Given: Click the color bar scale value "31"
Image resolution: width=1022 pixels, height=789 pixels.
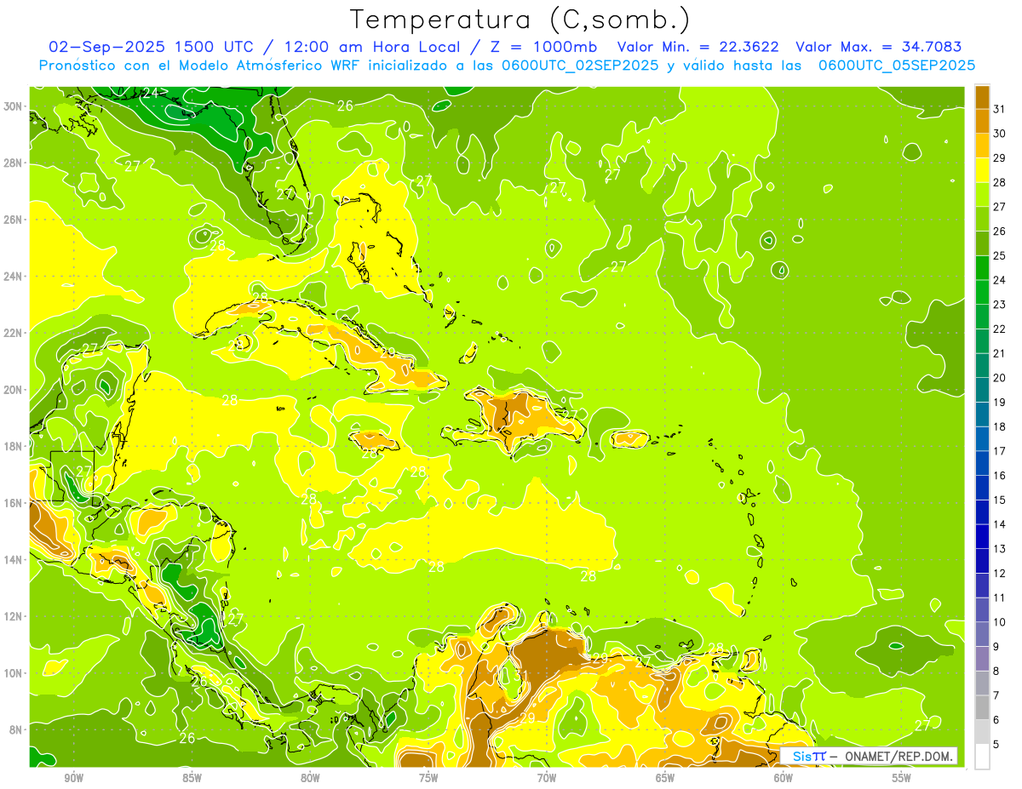Looking at the screenshot, I should [x=1000, y=109].
